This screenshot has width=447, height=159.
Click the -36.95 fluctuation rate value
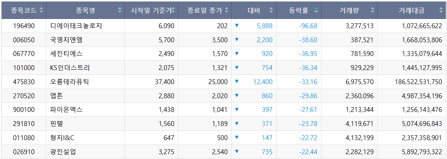(x=308, y=54)
